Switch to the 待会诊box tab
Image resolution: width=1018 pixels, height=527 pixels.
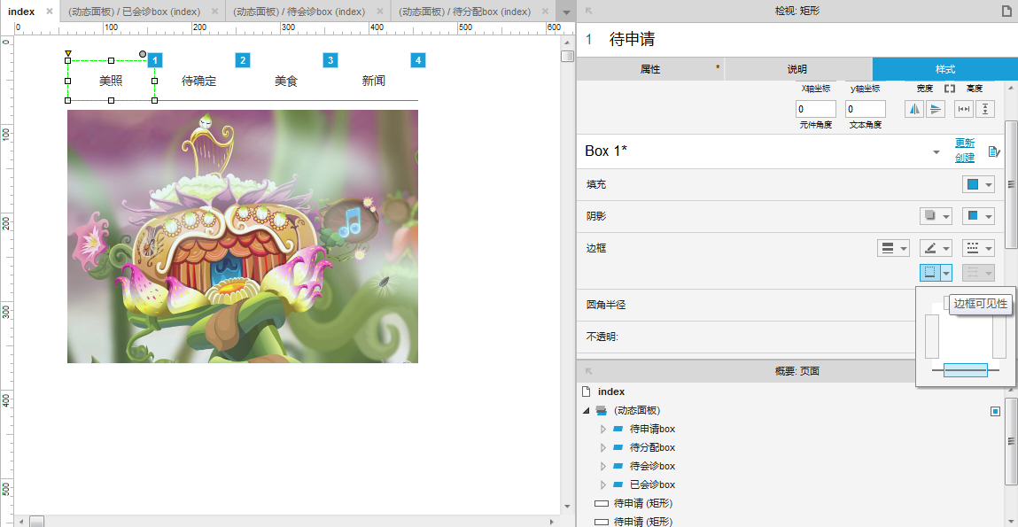[299, 12]
